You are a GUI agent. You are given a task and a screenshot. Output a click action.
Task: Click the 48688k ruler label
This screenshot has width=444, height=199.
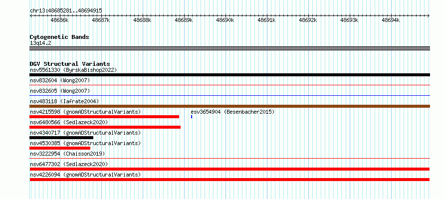[x=143, y=20]
